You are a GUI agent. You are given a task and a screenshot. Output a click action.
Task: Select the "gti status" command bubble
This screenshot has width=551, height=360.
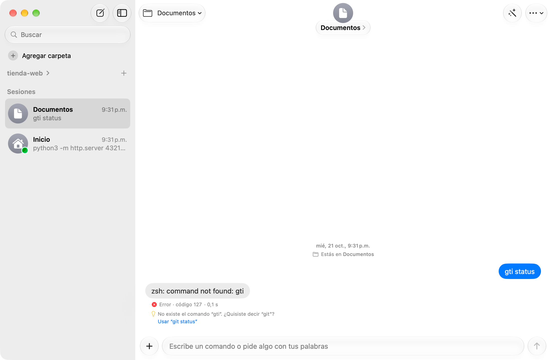520,271
